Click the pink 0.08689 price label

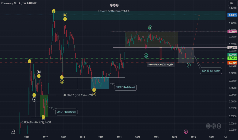pos(233,32)
